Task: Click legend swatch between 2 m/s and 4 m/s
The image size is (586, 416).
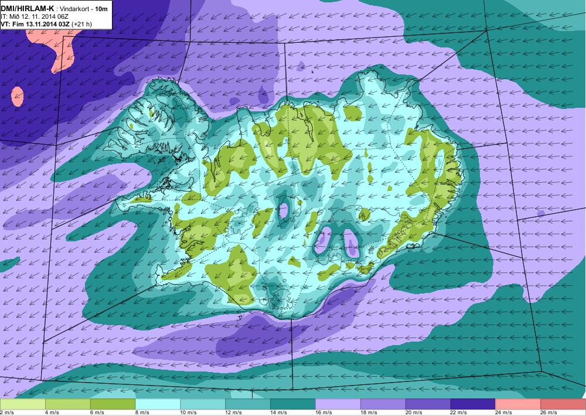Action: (x=23, y=404)
